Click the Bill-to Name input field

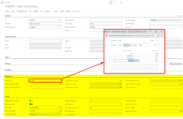(106, 24)
